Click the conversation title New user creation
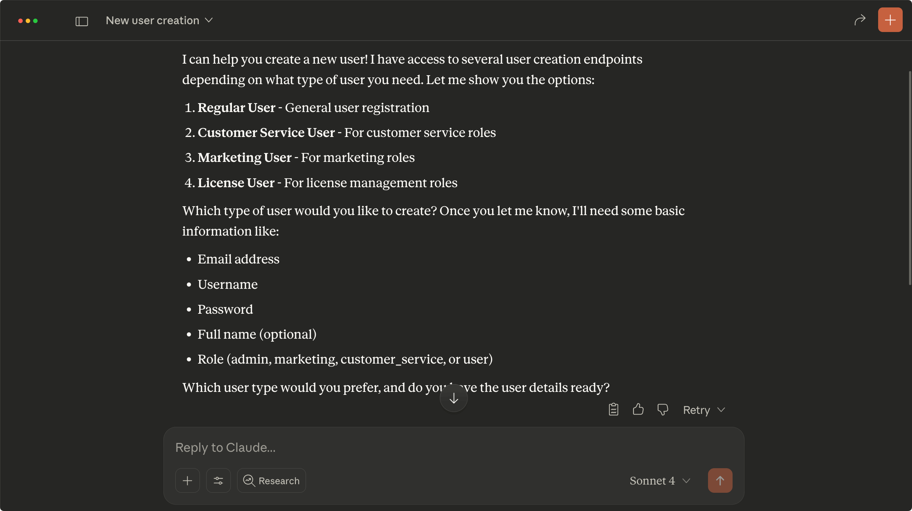Screen dimensions: 912x511 [152, 20]
